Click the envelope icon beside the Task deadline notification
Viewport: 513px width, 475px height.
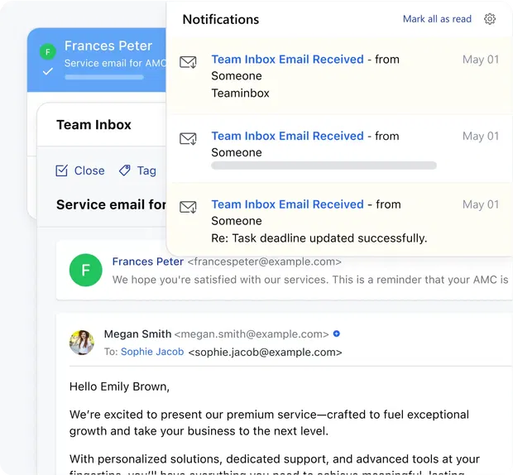pos(188,207)
